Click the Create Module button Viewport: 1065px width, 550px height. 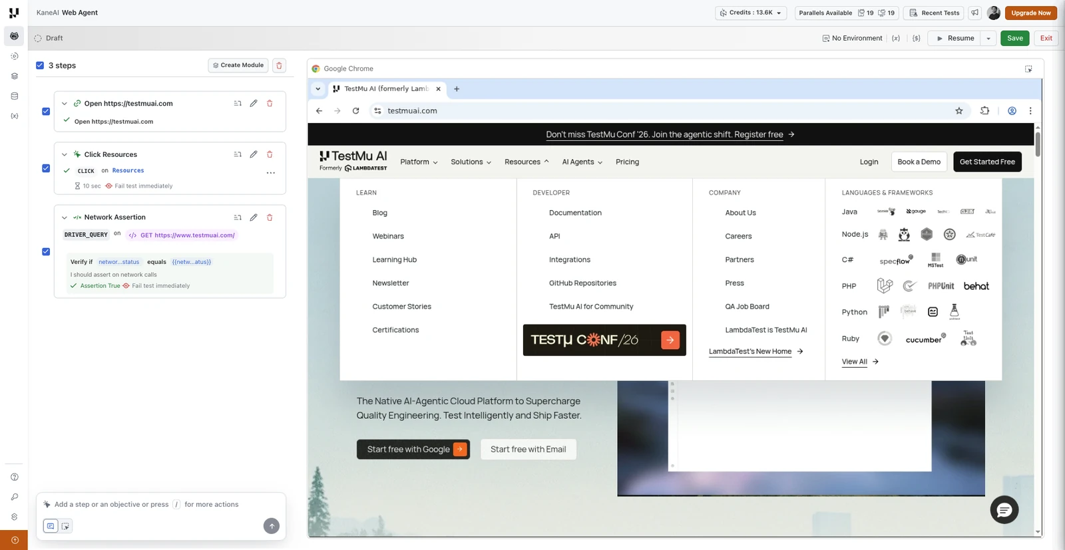click(238, 65)
